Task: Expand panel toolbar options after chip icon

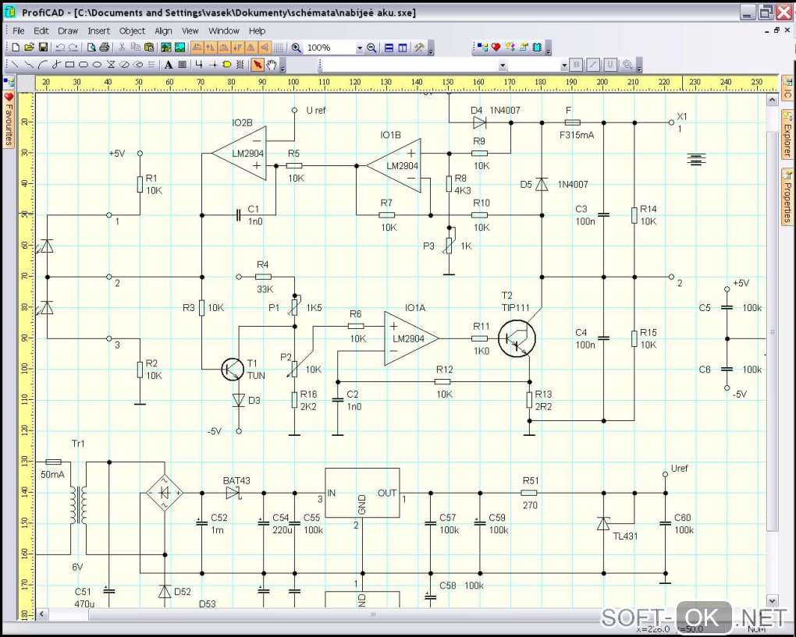Action: [x=549, y=48]
